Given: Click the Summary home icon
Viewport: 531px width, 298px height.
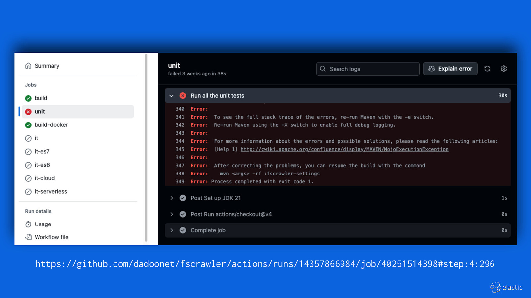Looking at the screenshot, I should pyautogui.click(x=28, y=66).
